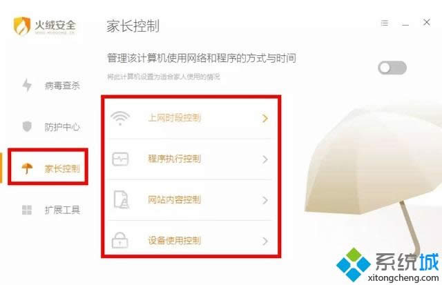
Task: Switch to the 扩展工具 sidebar tab
Action: 62,210
